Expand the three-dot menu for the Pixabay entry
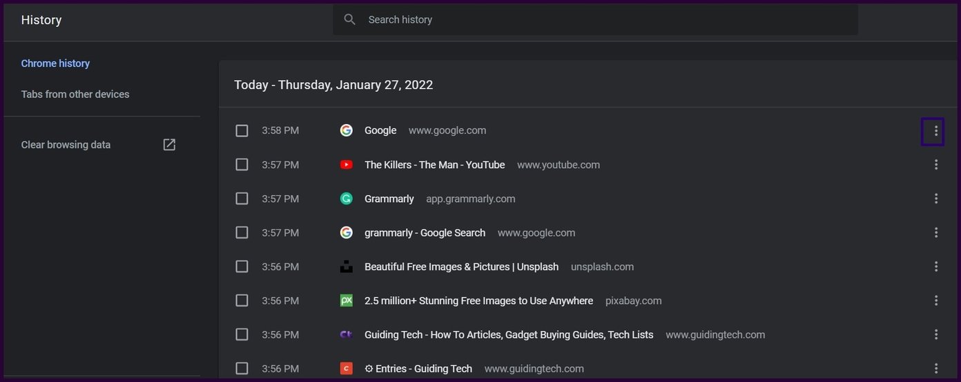 [x=936, y=301]
